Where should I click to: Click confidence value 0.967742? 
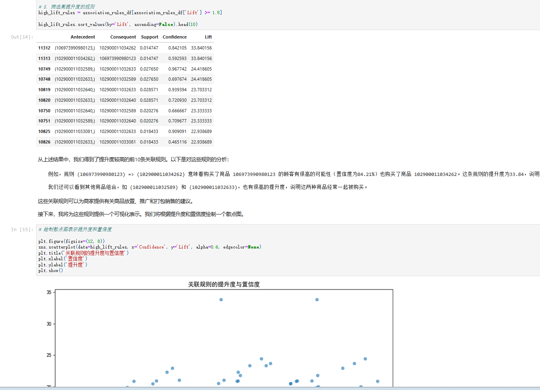177,69
